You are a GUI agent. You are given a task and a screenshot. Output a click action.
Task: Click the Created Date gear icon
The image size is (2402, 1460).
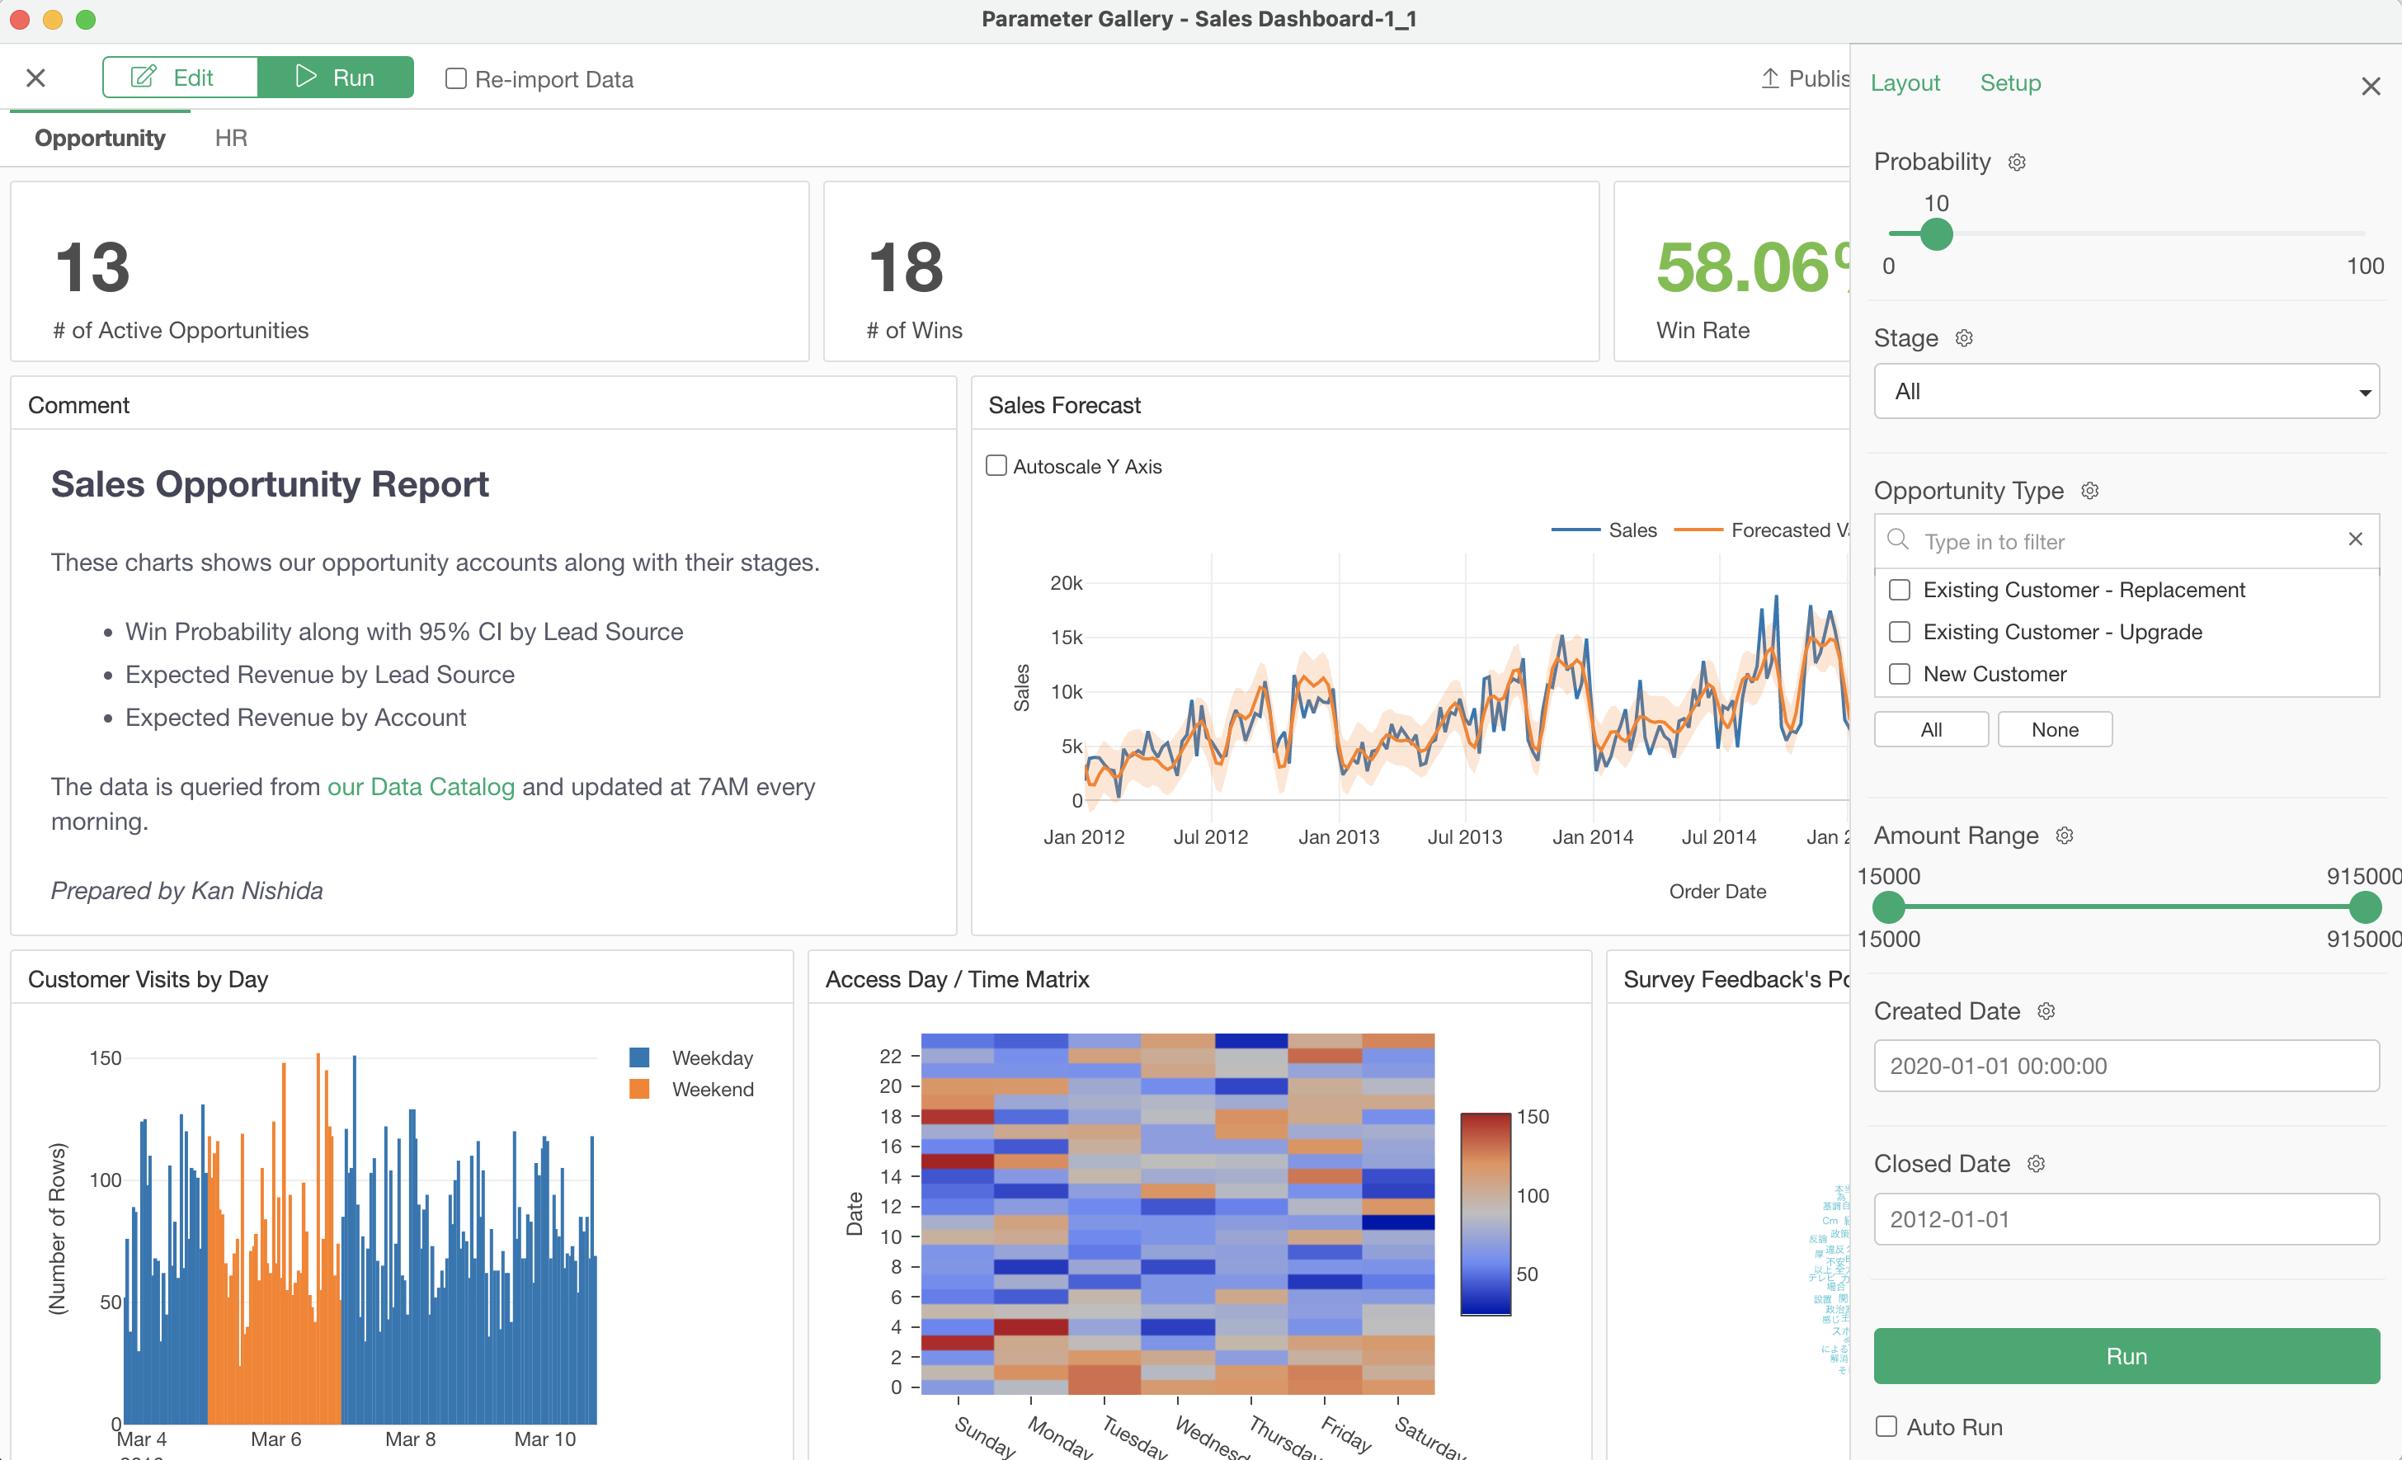coord(2046,1011)
